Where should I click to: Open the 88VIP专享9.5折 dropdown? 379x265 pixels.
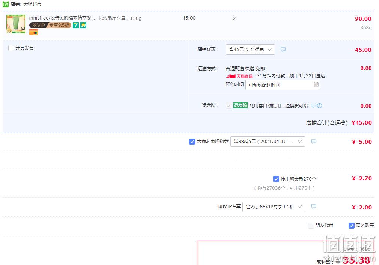tap(274, 207)
